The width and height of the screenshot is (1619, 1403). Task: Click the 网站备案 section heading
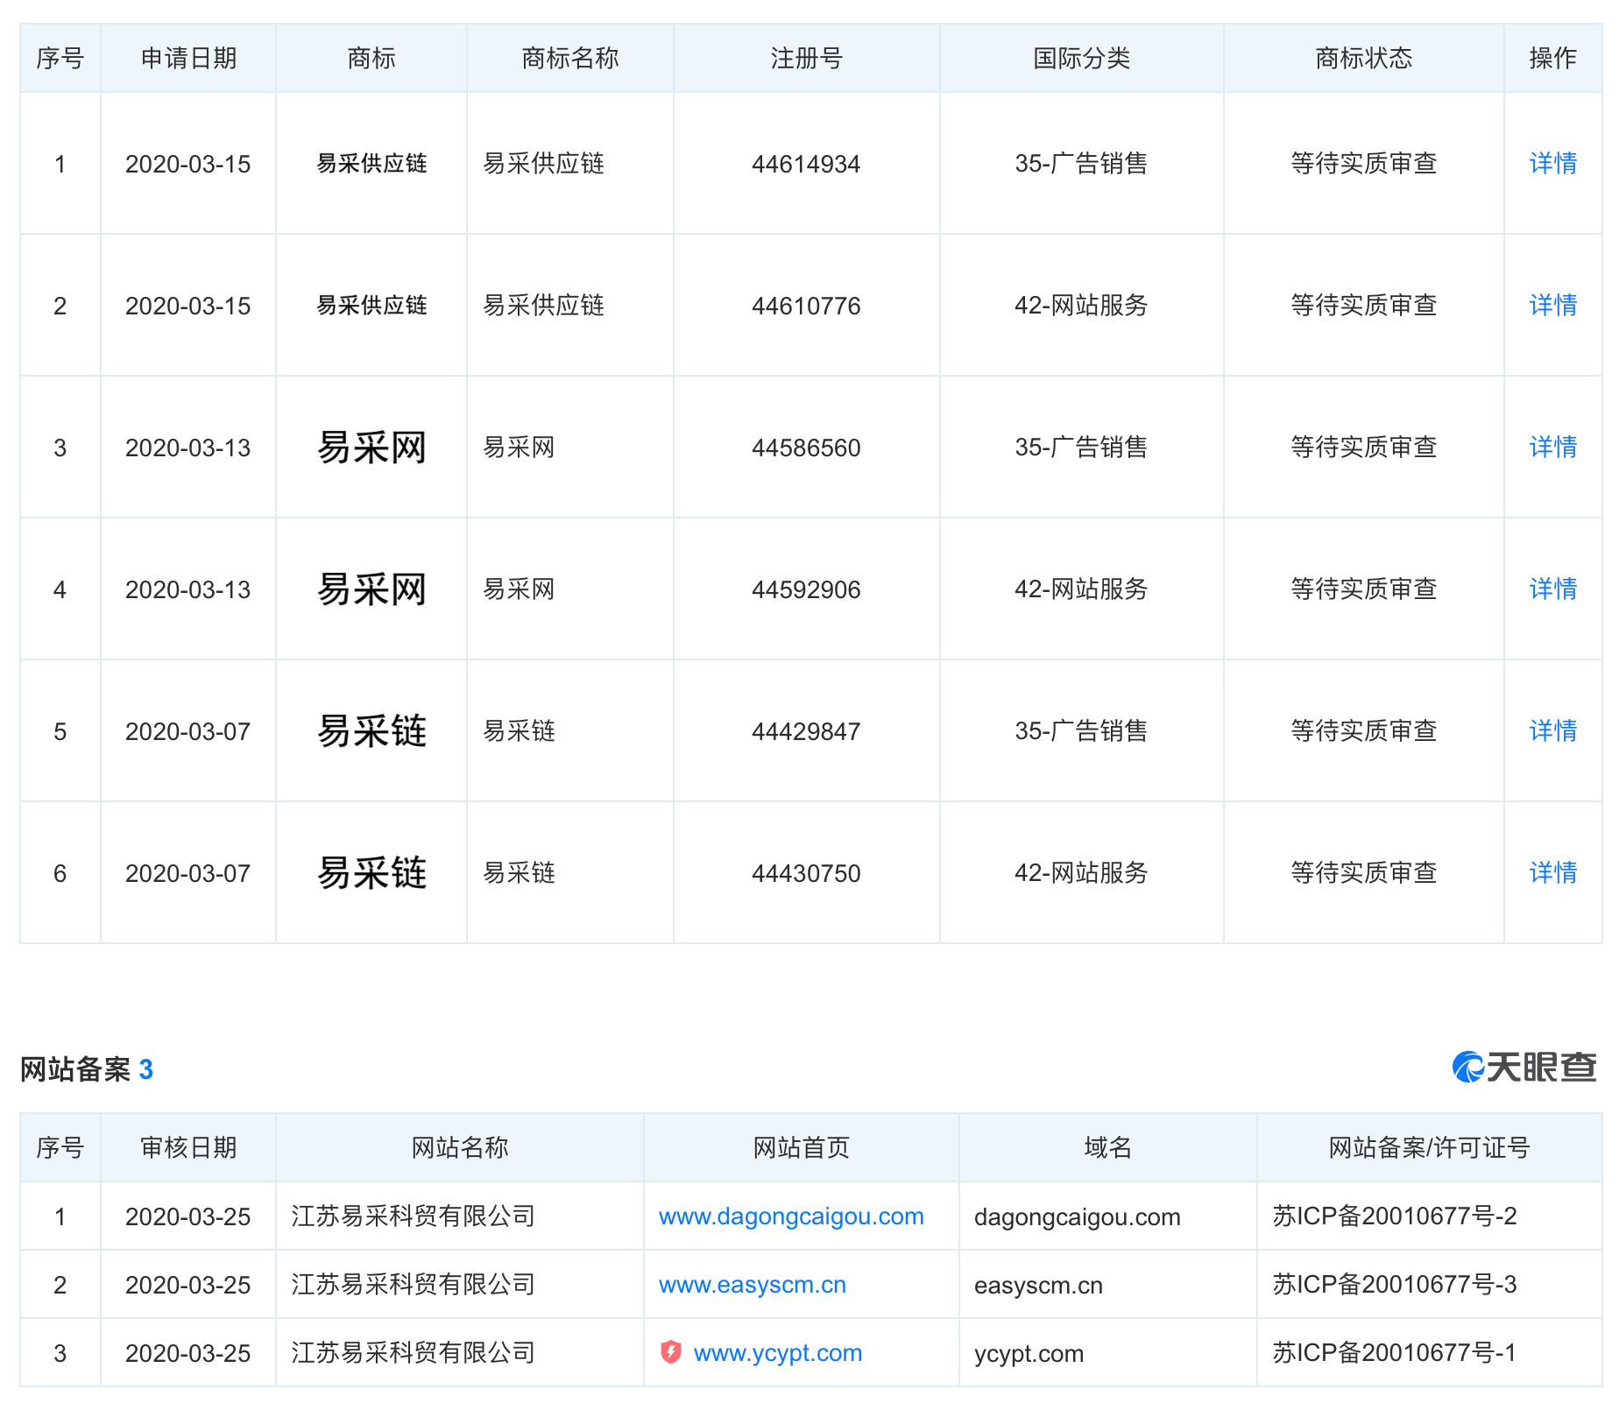point(87,1069)
